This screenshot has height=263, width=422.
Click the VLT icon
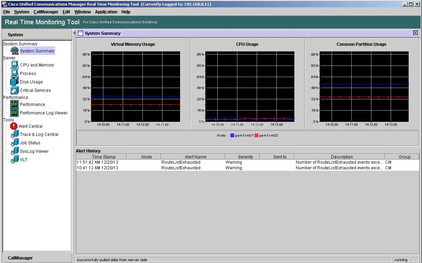pyautogui.click(x=14, y=160)
